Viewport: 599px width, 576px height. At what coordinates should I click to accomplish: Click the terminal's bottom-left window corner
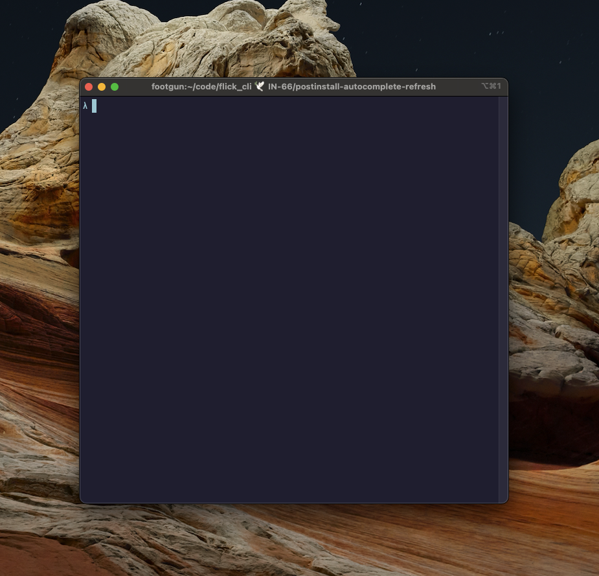pos(82,501)
